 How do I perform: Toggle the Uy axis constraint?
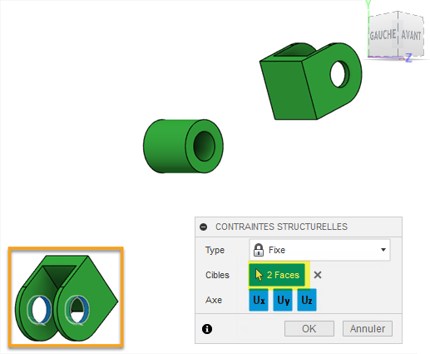pos(283,300)
